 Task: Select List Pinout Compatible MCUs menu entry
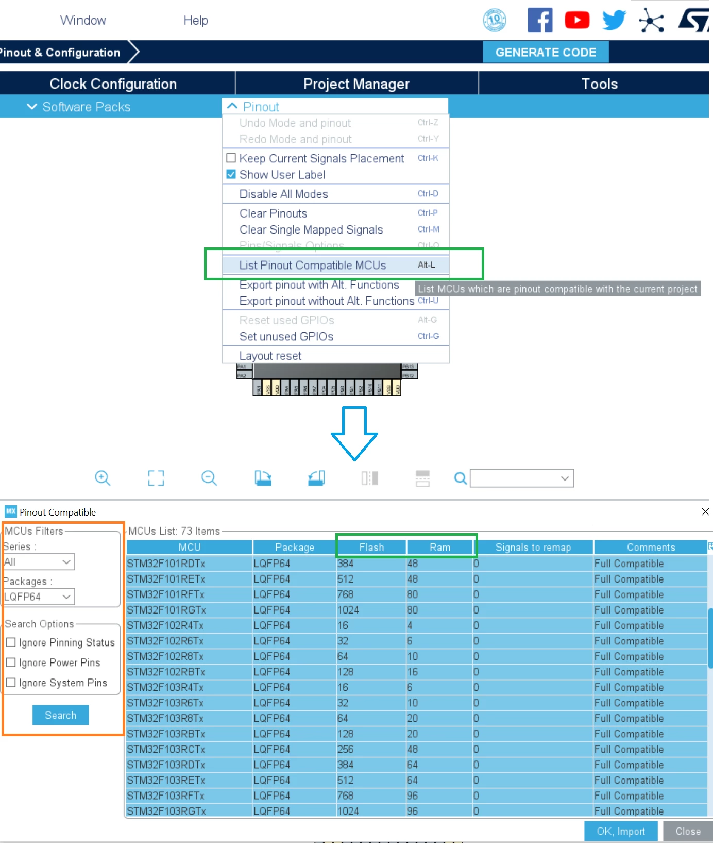point(336,265)
